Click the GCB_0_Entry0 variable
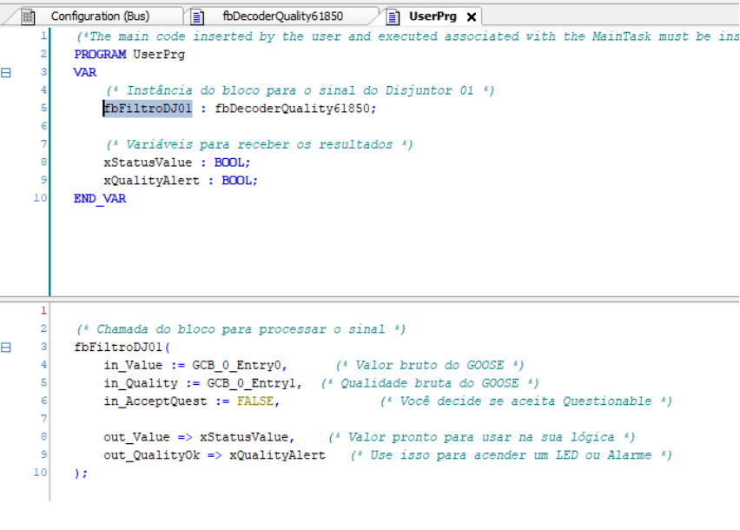The image size is (740, 530). [x=239, y=366]
